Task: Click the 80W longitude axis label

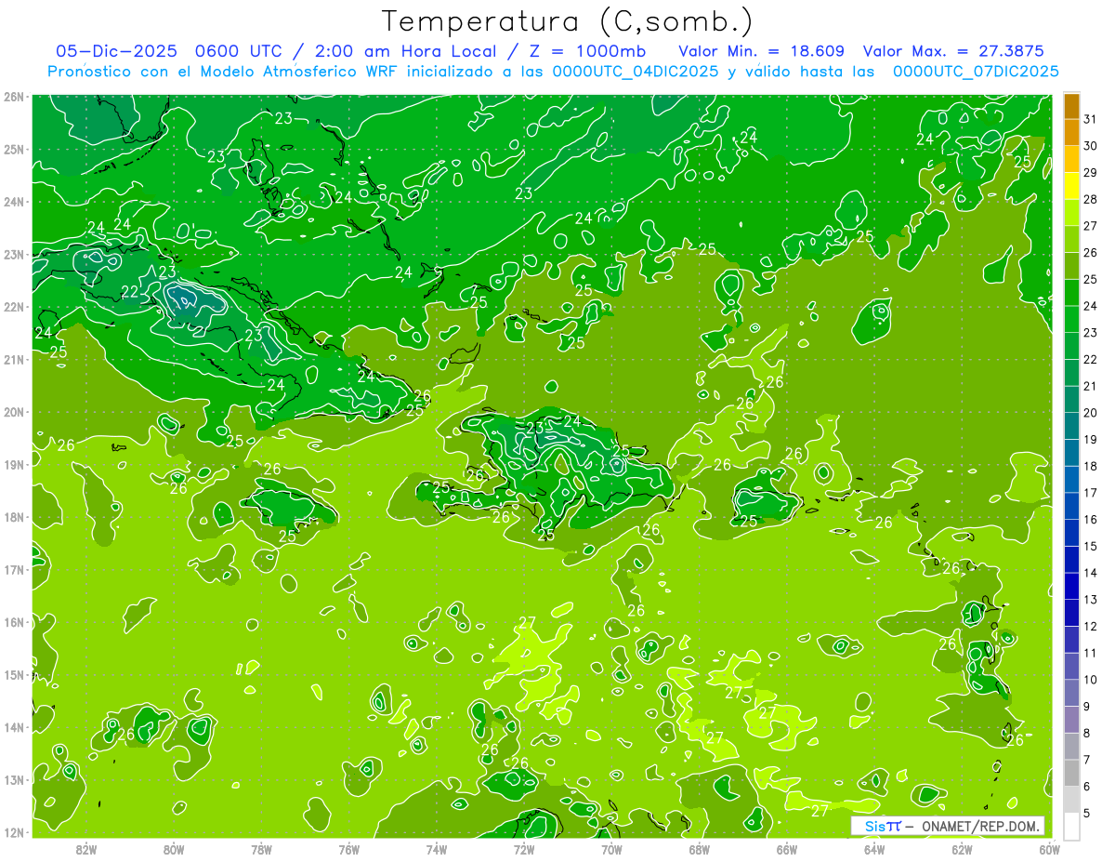Action: 174,849
